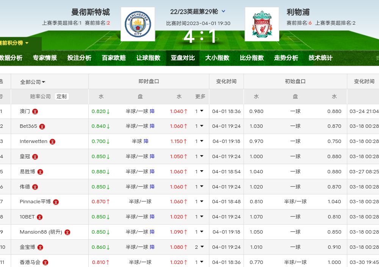
Task: Go to the 技术统计 tab
Action: (320, 58)
